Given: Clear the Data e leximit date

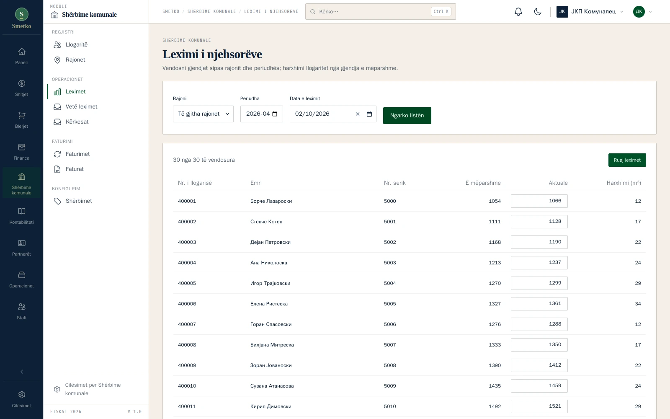Looking at the screenshot, I should (358, 114).
